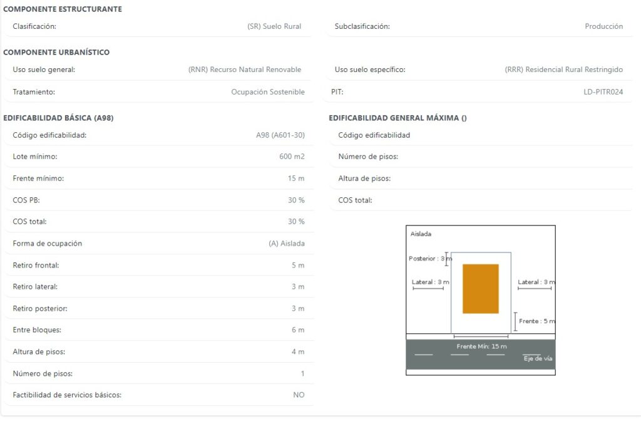Click "Aislada" title inside the diagram
Screen dimensions: 641x431
(x=421, y=234)
